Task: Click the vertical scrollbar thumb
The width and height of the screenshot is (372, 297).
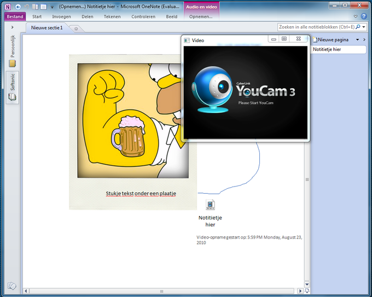Action: (x=307, y=179)
